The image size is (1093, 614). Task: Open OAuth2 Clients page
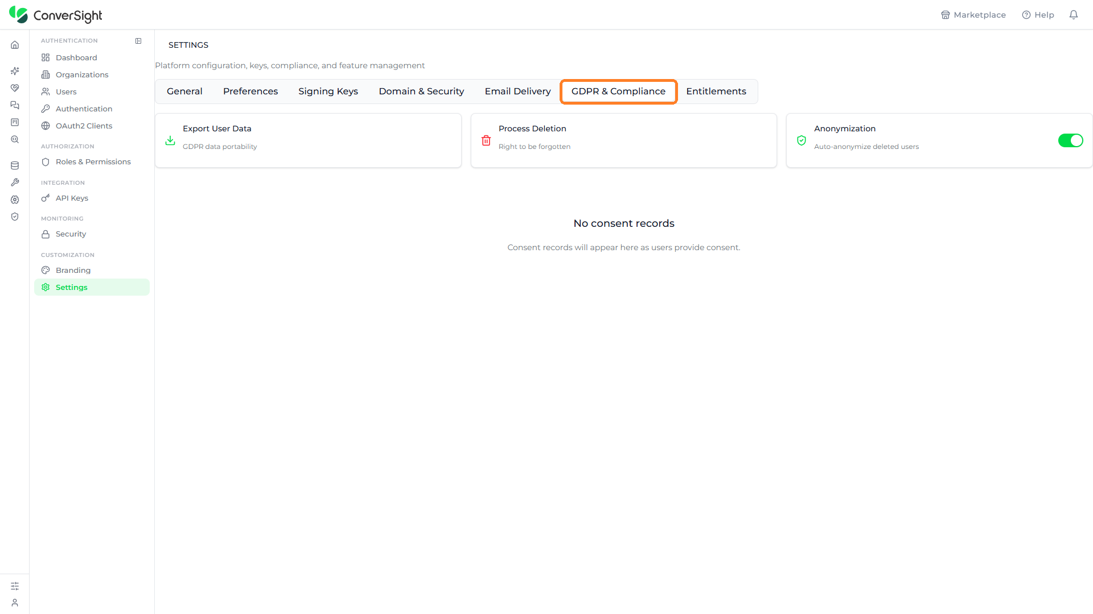[x=92, y=126]
